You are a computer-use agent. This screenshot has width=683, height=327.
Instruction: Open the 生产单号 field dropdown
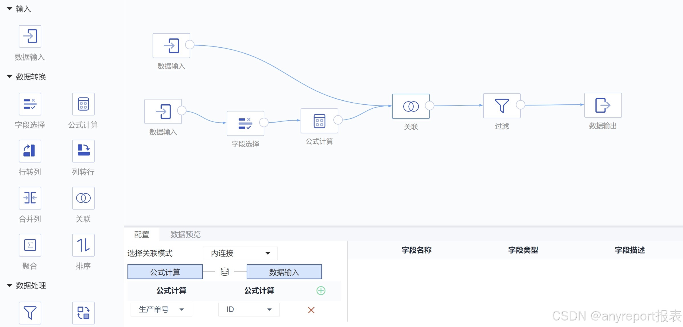[x=161, y=309]
